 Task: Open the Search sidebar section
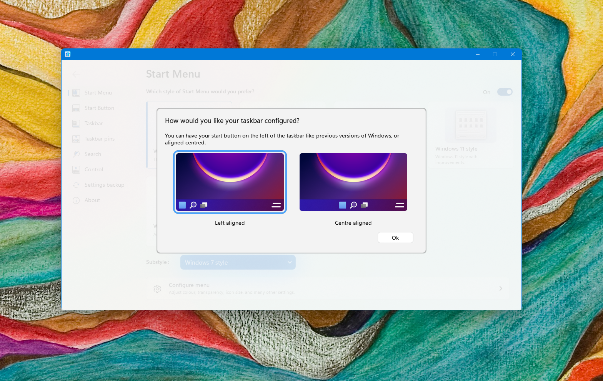click(x=102, y=154)
